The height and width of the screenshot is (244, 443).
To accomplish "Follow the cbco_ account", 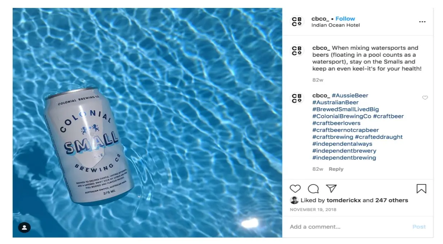I will tap(345, 19).
